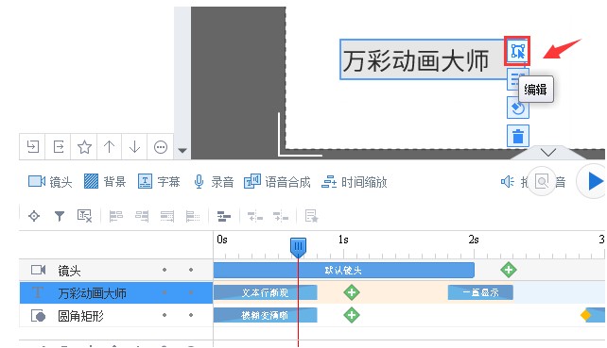This screenshot has width=607, height=348.
Task: Click the rotate reset icon beside text box
Action: pos(518,108)
